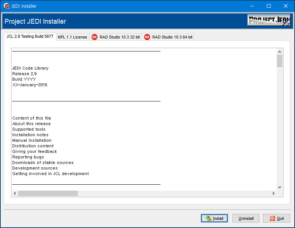Click the horizontal scrollbar right arrow

point(274,194)
